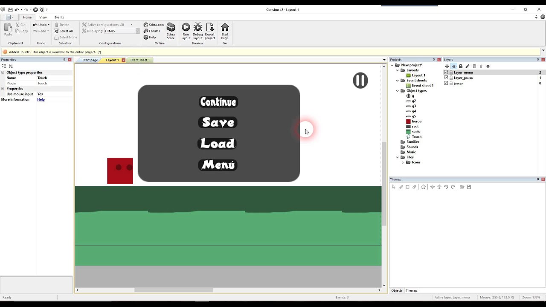Click the quick access Debug bug icon
The image size is (546, 307).
pos(41,9)
